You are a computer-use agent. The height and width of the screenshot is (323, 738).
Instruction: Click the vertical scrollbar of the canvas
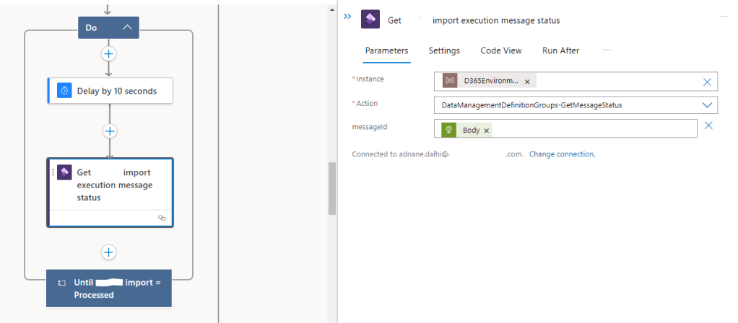332,188
